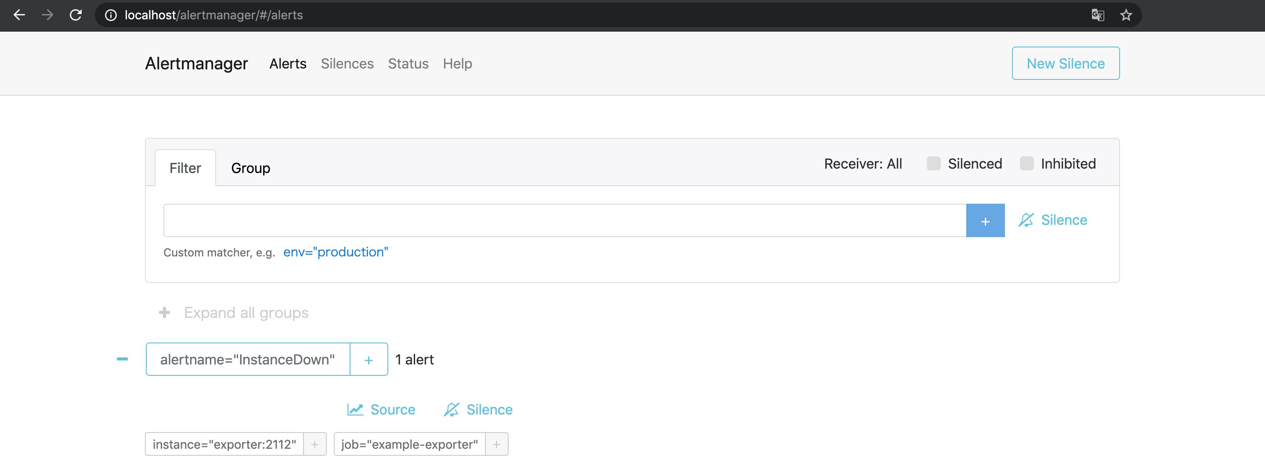Switch to the Filter tab

[x=185, y=168]
